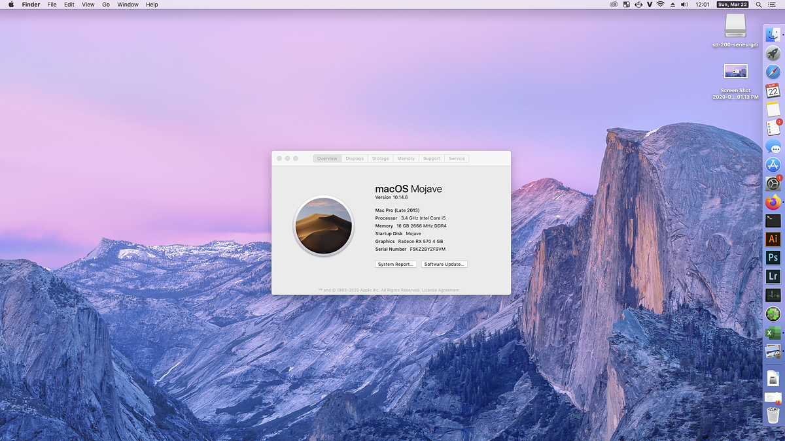Open the Window menu
The image size is (785, 441).
pyautogui.click(x=128, y=5)
